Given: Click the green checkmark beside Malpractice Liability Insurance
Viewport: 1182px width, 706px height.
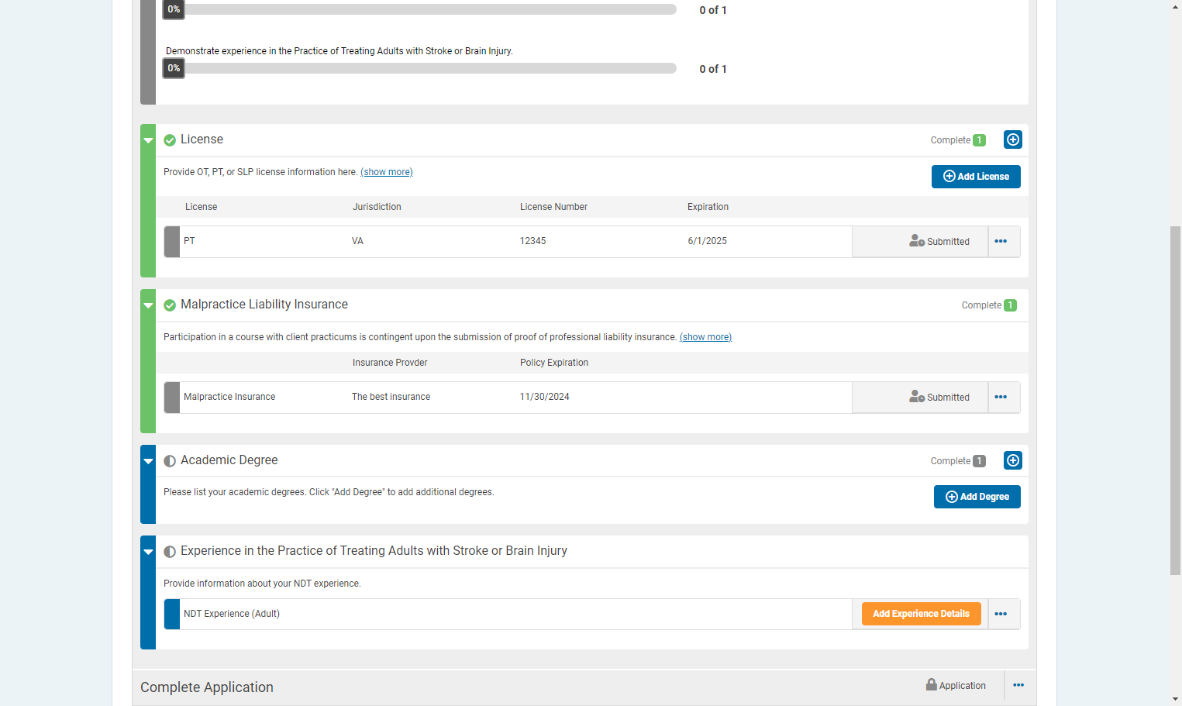Looking at the screenshot, I should (x=170, y=305).
